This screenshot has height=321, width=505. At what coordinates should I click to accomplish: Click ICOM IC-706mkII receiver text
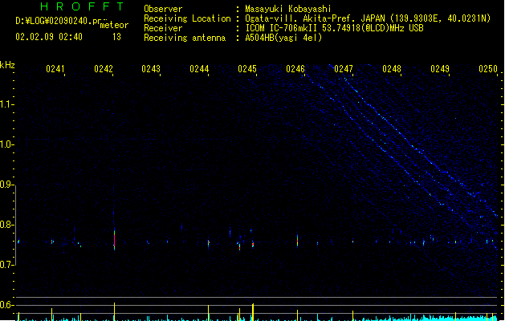click(334, 28)
